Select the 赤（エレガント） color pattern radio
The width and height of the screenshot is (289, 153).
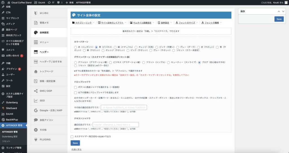(x=75, y=47)
